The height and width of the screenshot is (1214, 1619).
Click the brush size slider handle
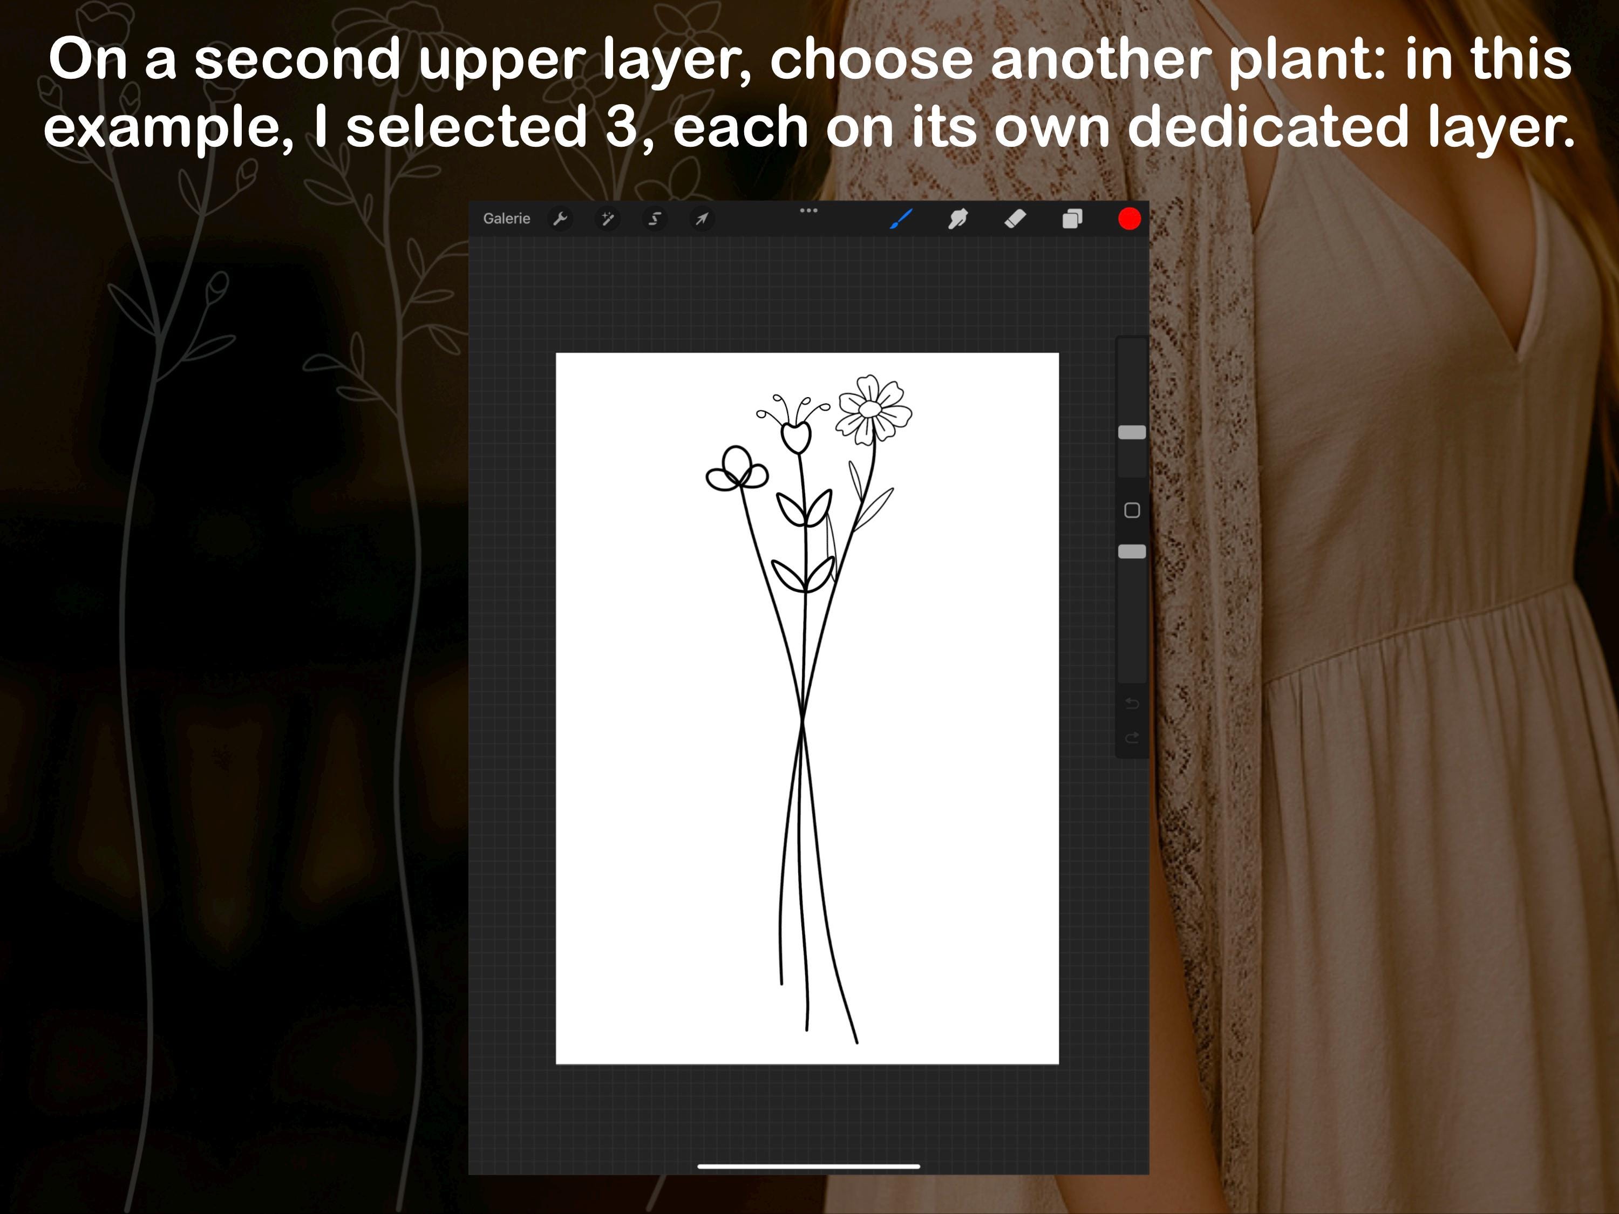tap(1132, 433)
